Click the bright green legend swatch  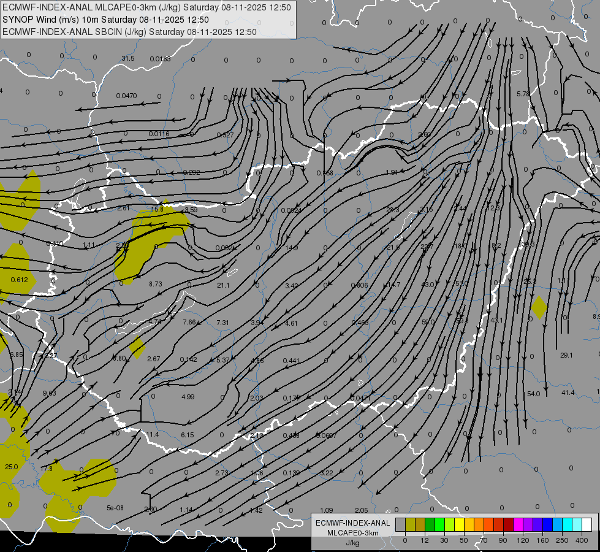point(439,524)
